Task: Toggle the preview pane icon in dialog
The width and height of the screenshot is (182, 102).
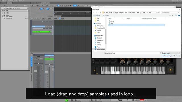Action: coord(176,16)
